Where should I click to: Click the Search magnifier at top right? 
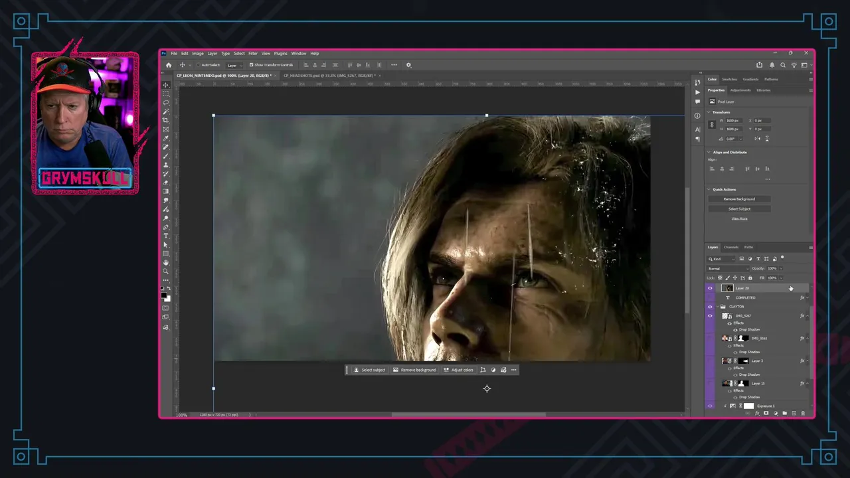(783, 65)
